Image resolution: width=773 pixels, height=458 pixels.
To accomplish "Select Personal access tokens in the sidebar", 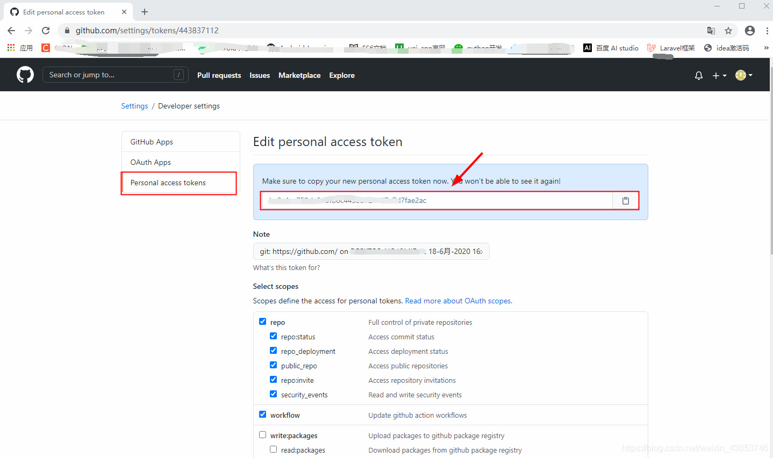I will (181, 183).
